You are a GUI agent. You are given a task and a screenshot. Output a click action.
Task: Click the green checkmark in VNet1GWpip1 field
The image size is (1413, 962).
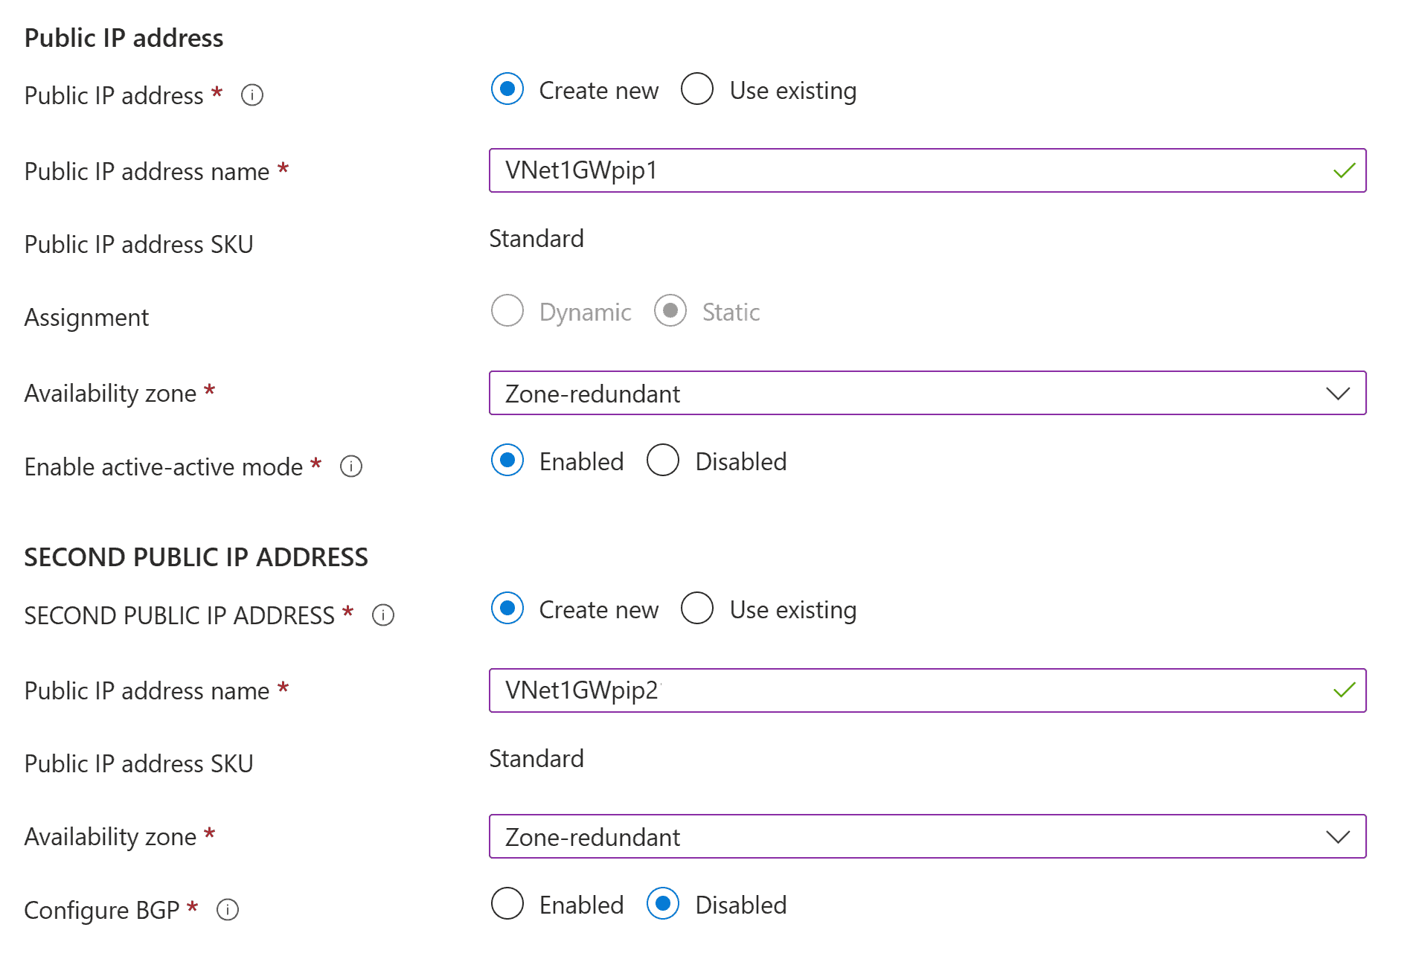pos(1343,170)
